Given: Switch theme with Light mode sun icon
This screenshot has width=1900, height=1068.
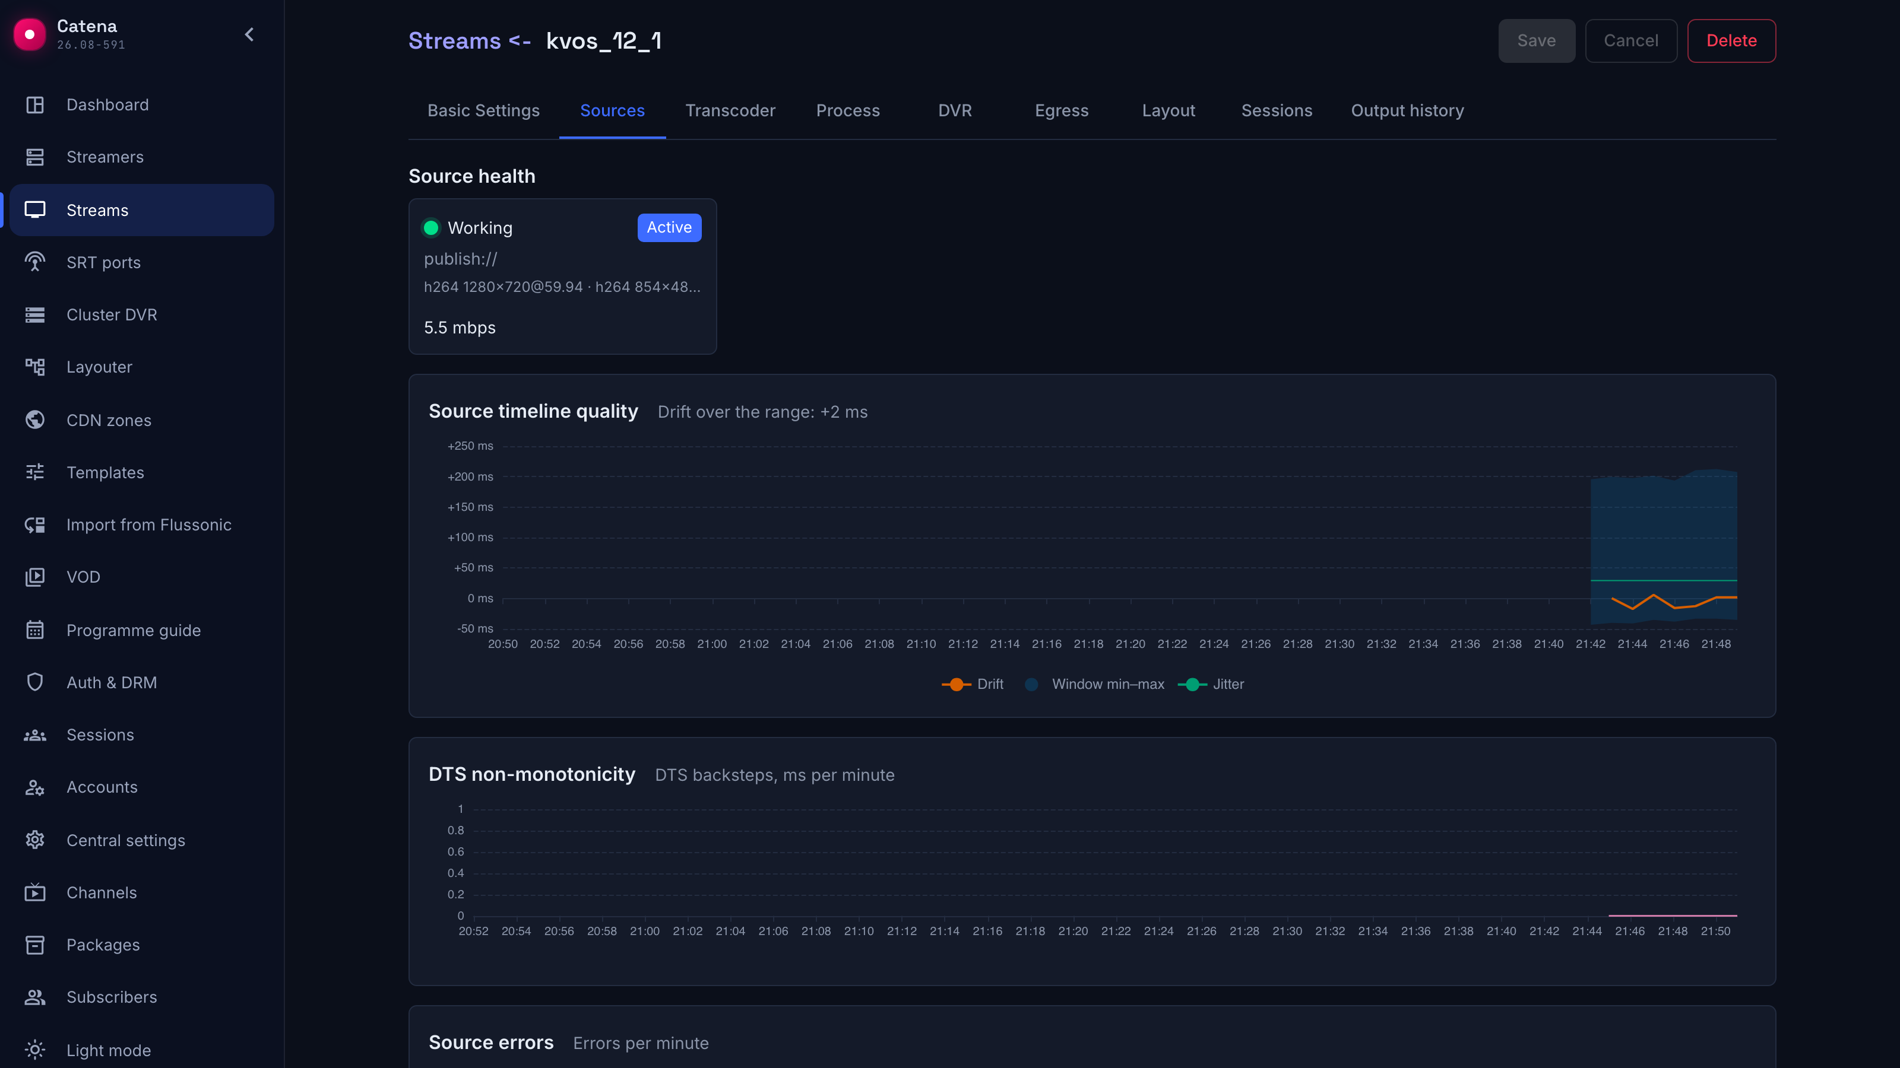Looking at the screenshot, I should tap(34, 1050).
